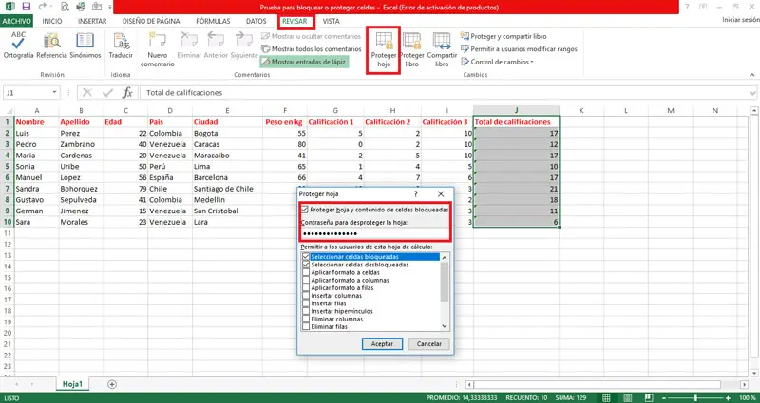This screenshot has width=760, height=403.
Task: Switch to the FÓRMULAS tab
Action: (x=213, y=21)
